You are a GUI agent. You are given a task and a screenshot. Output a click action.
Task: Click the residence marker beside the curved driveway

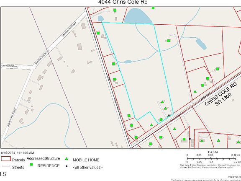point(169,41)
